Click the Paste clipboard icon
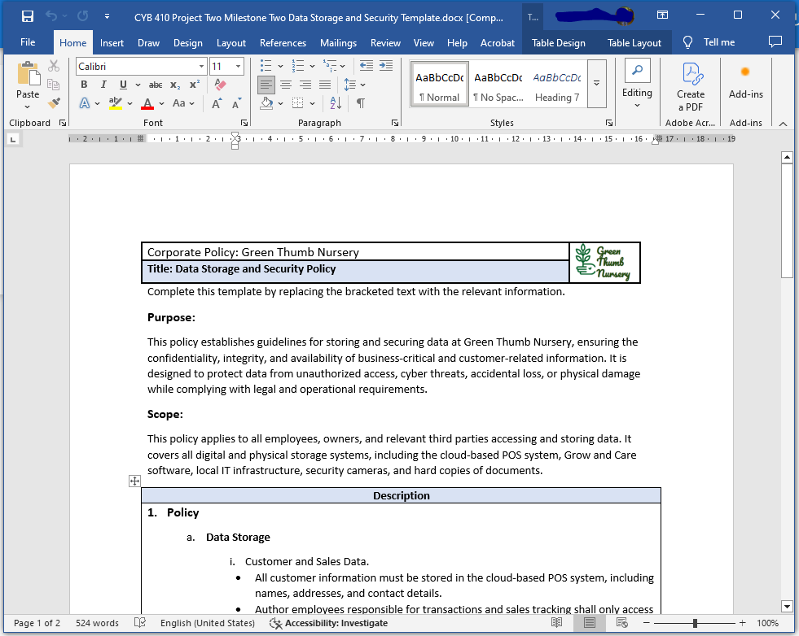 pyautogui.click(x=28, y=74)
